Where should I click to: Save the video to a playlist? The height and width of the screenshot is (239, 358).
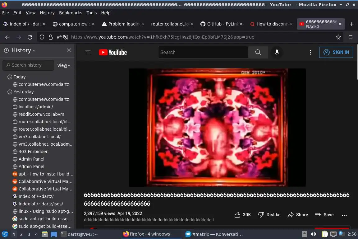tap(324, 215)
